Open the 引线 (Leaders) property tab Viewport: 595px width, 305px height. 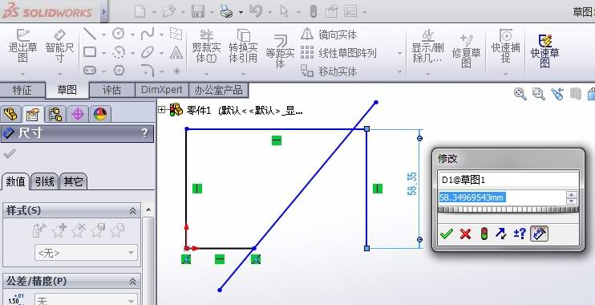(44, 181)
